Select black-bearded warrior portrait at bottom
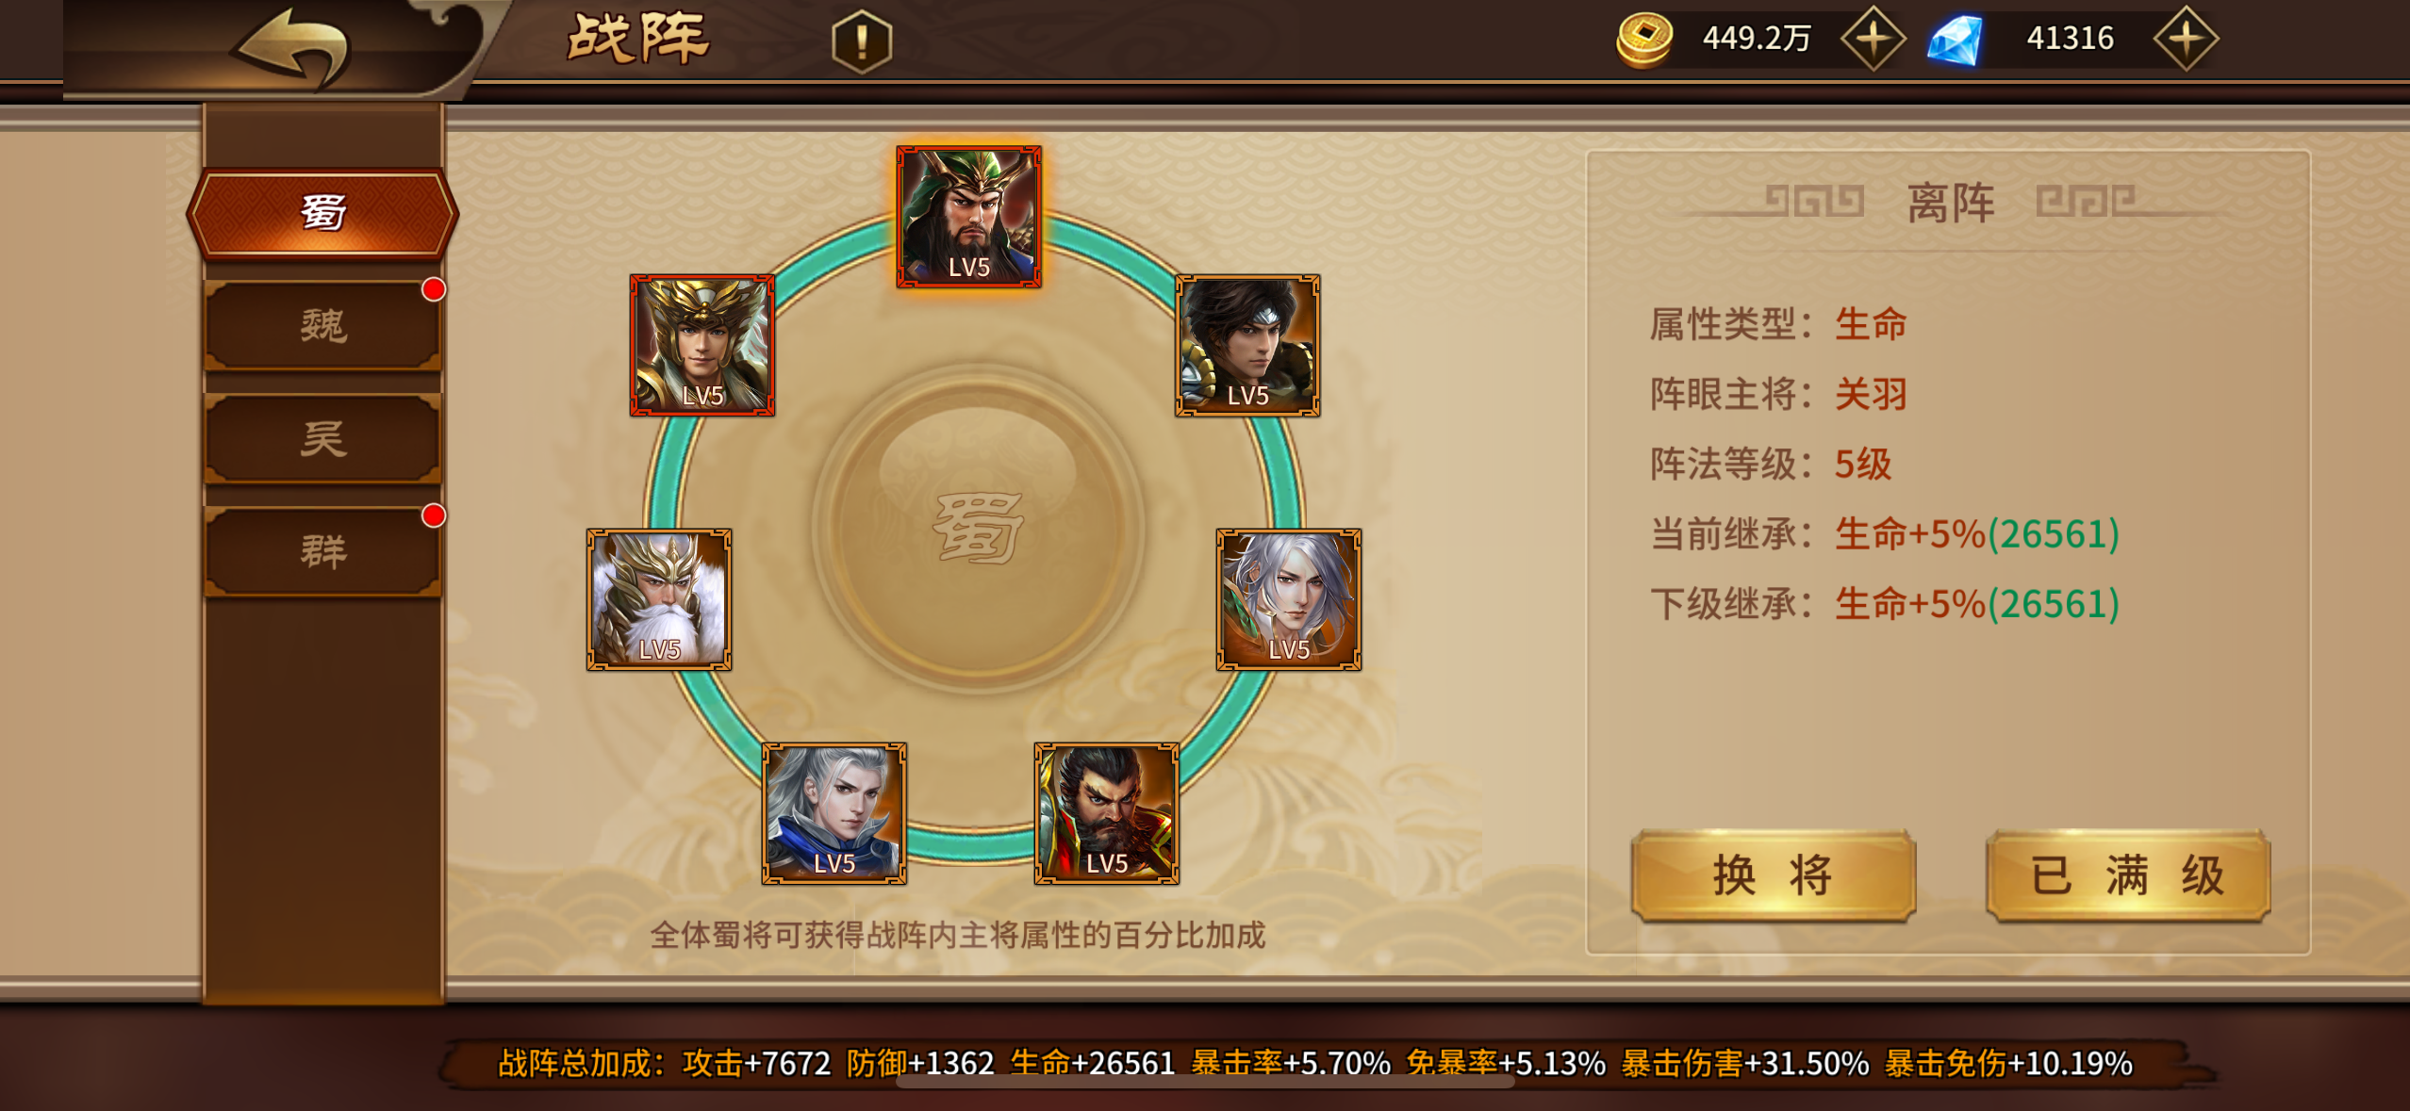The width and height of the screenshot is (2410, 1111). click(1107, 813)
